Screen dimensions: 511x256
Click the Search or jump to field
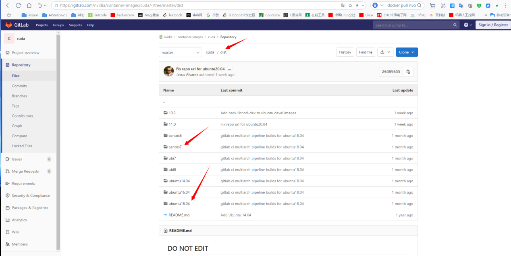click(413, 25)
